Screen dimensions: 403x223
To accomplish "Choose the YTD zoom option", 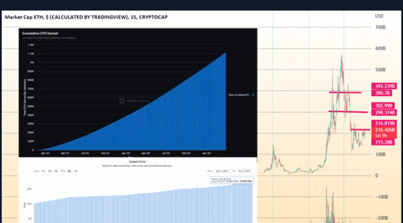I will coord(63,171).
